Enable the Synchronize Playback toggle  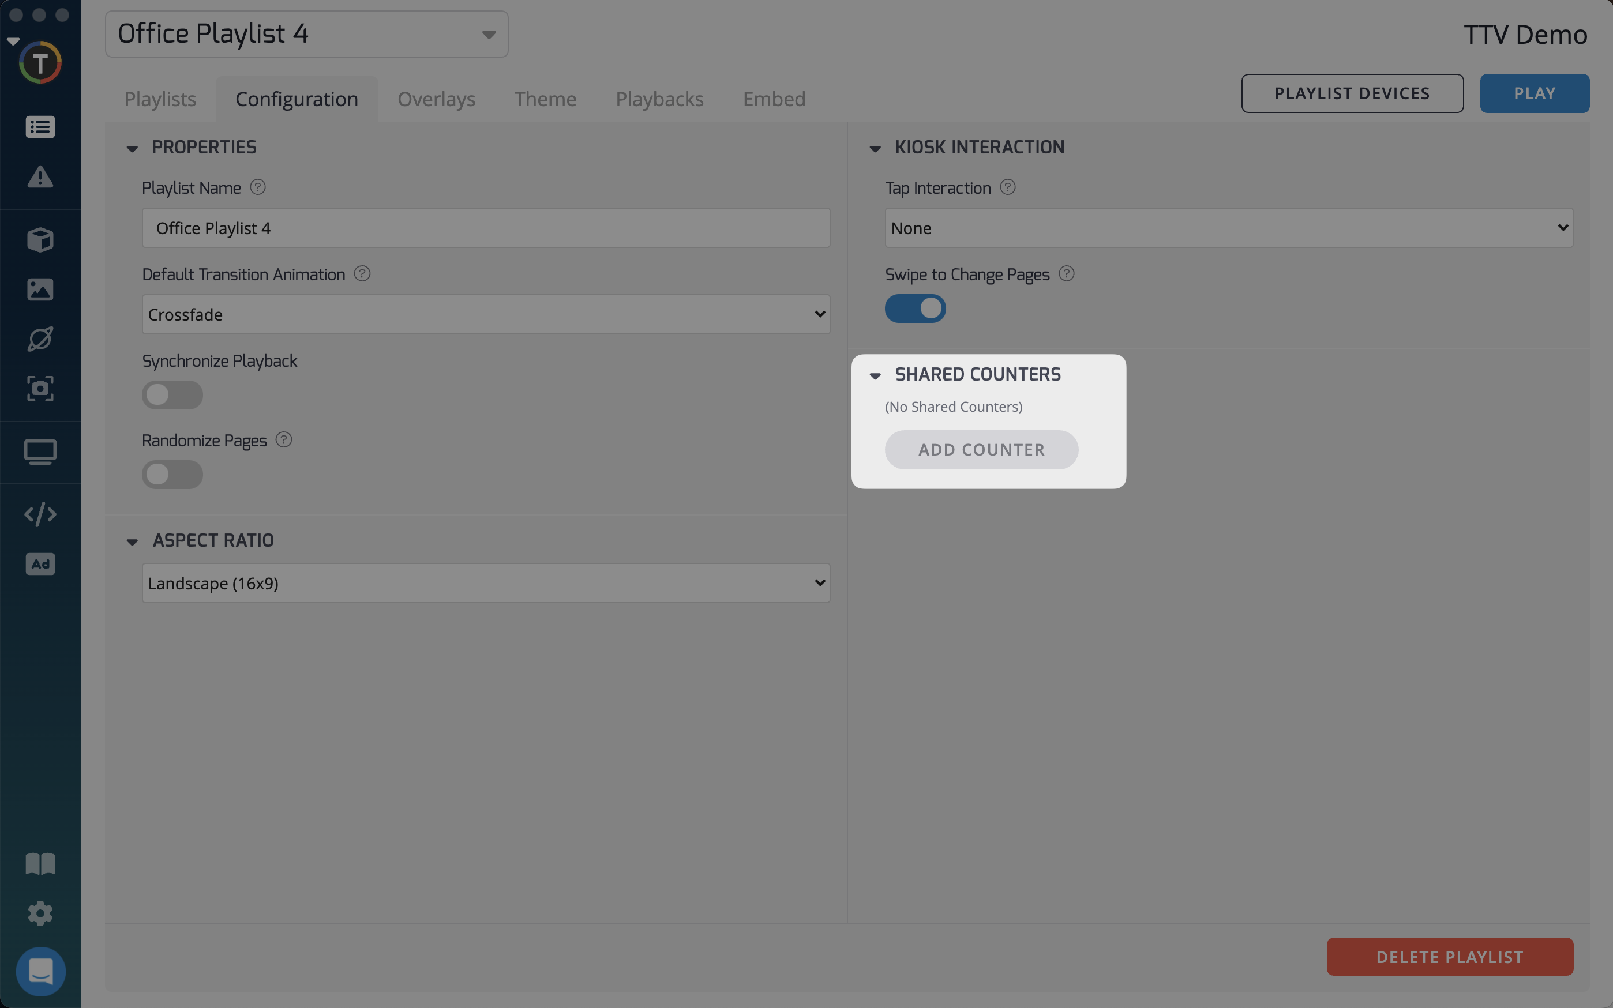172,394
